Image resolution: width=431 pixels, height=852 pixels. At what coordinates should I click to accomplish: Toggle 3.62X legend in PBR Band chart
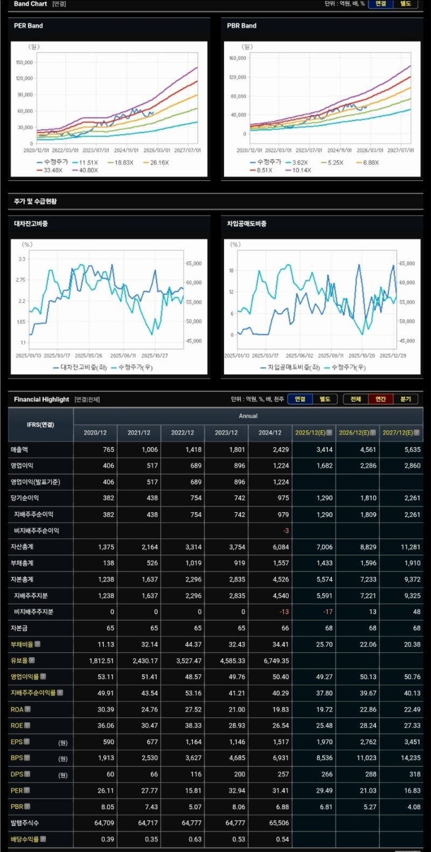[x=297, y=163]
